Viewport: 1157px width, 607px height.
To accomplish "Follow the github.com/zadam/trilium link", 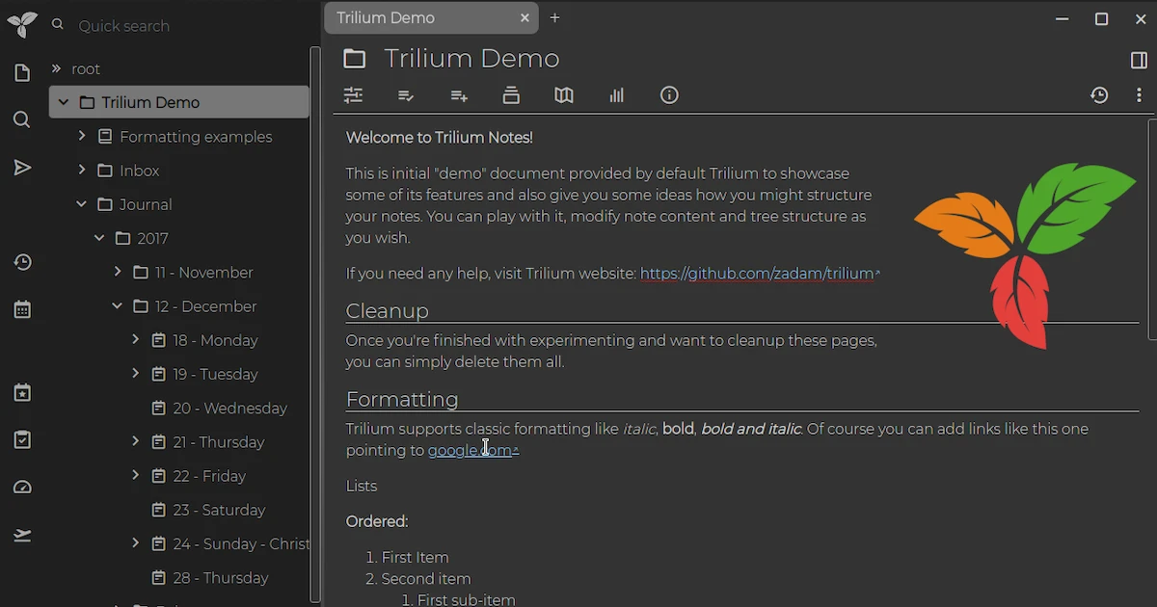I will click(758, 273).
